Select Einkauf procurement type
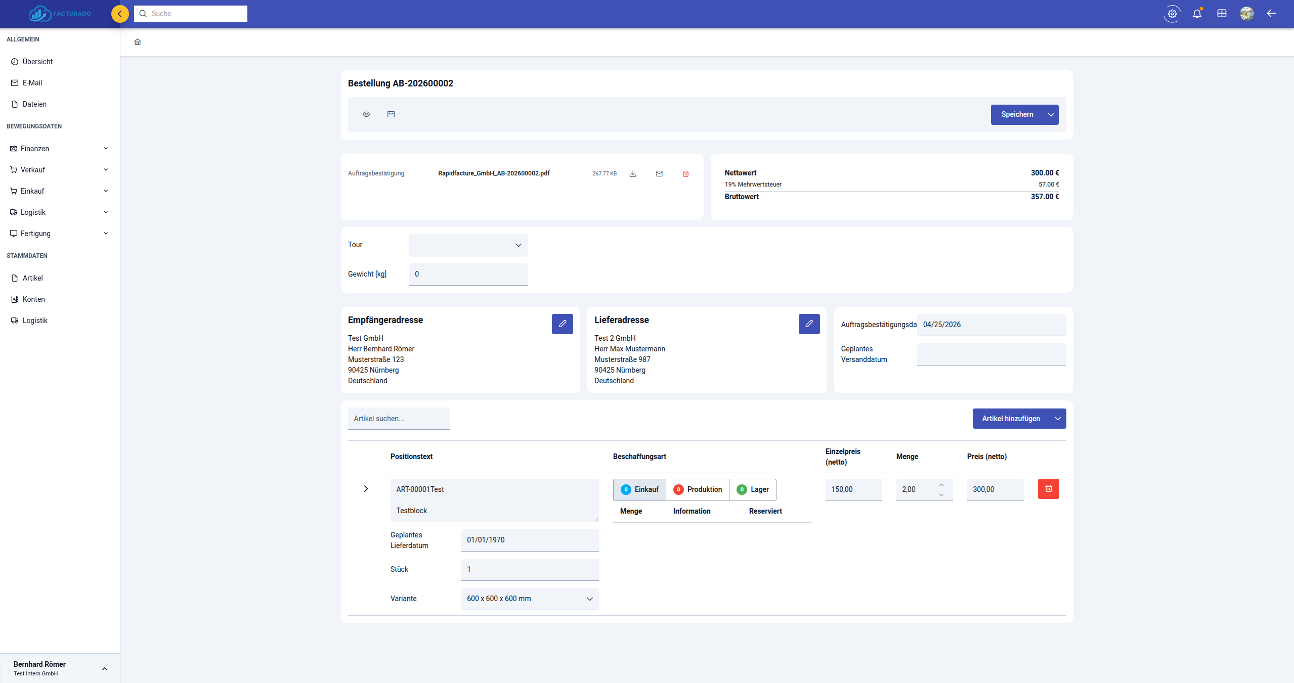This screenshot has height=683, width=1294. tap(640, 489)
